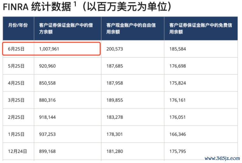Click the footnote superscript 1 in title
242x163 pixels.
pyautogui.click(x=75, y=4)
